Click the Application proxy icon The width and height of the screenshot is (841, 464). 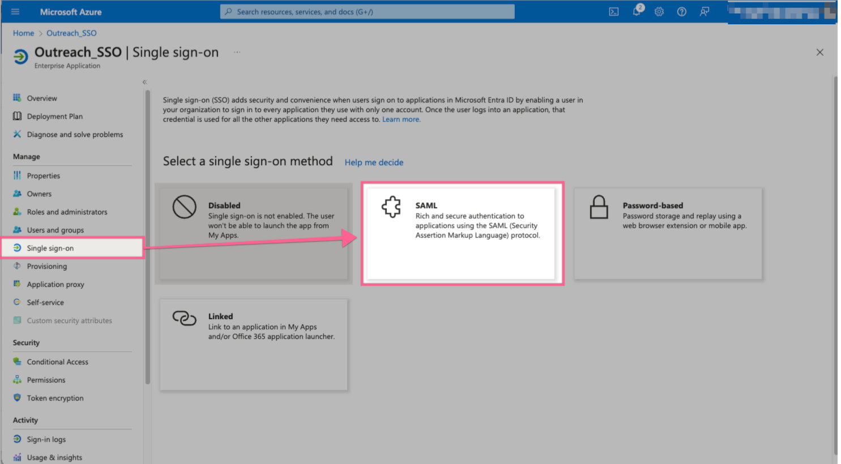point(17,284)
